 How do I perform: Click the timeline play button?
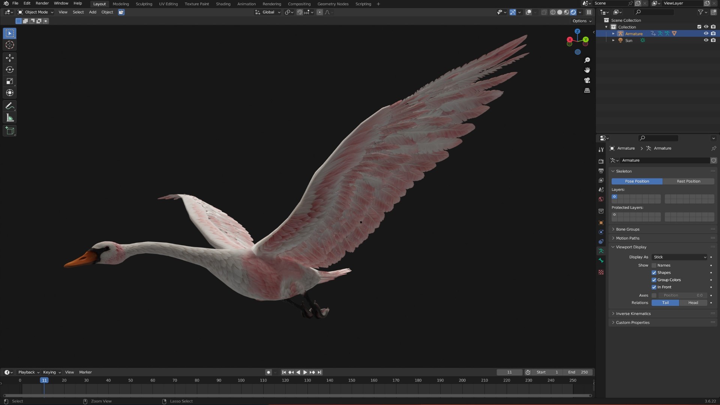pos(305,372)
